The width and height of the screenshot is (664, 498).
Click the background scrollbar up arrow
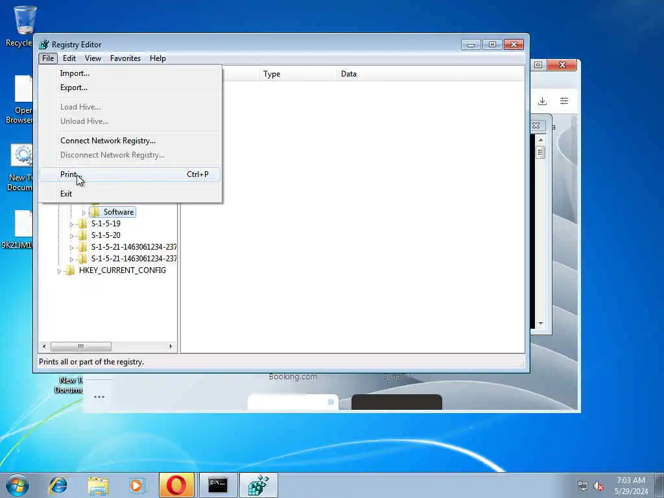541,140
